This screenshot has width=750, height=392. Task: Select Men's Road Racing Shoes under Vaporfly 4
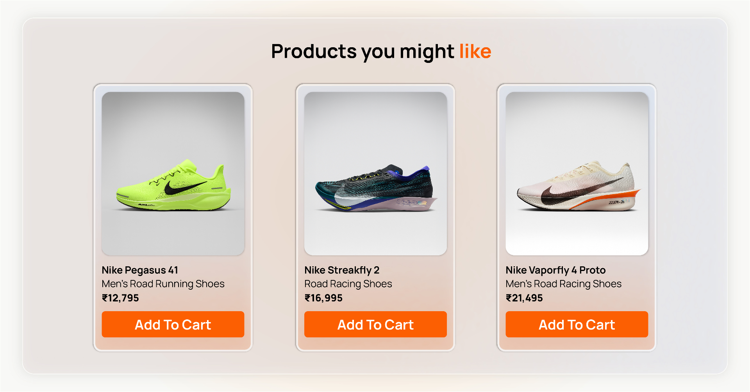pos(564,283)
